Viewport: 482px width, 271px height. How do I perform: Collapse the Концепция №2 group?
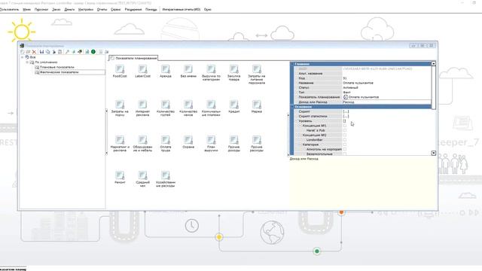coord(300,135)
